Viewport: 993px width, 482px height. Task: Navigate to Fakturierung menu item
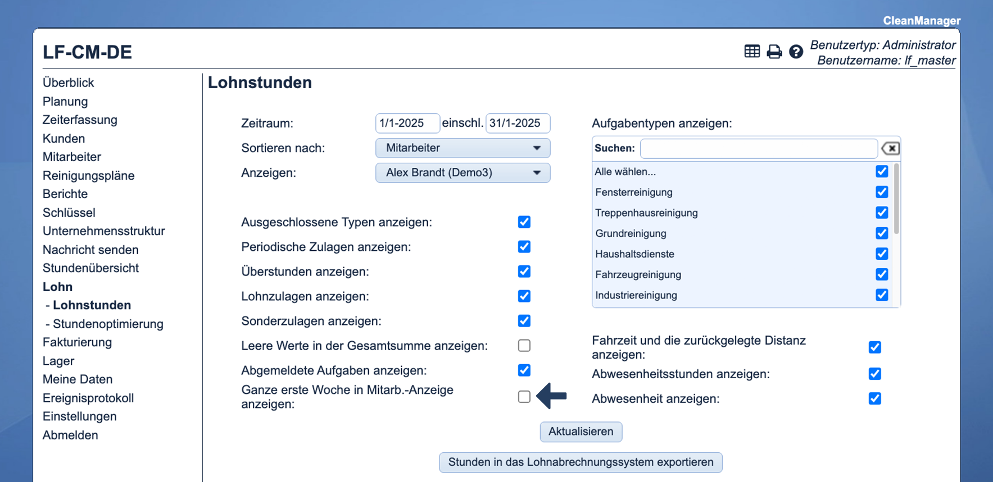pyautogui.click(x=77, y=342)
